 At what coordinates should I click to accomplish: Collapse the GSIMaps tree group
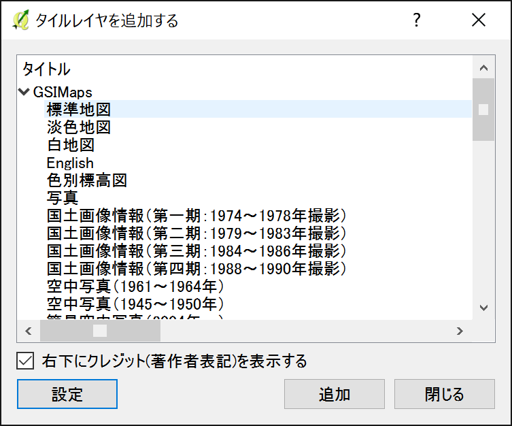click(x=24, y=92)
